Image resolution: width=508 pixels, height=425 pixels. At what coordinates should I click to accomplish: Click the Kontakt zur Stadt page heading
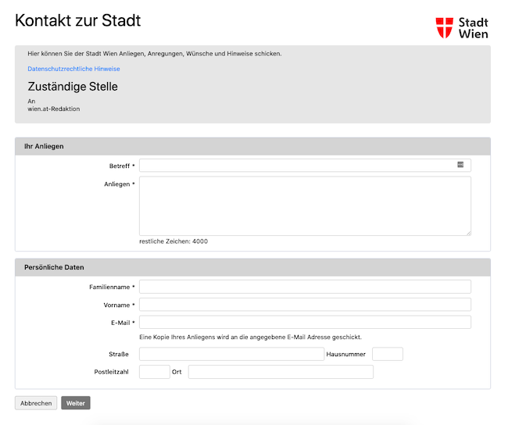[x=77, y=20]
